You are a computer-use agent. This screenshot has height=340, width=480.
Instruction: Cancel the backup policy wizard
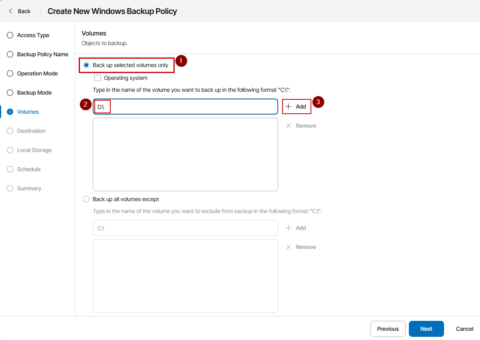point(464,329)
